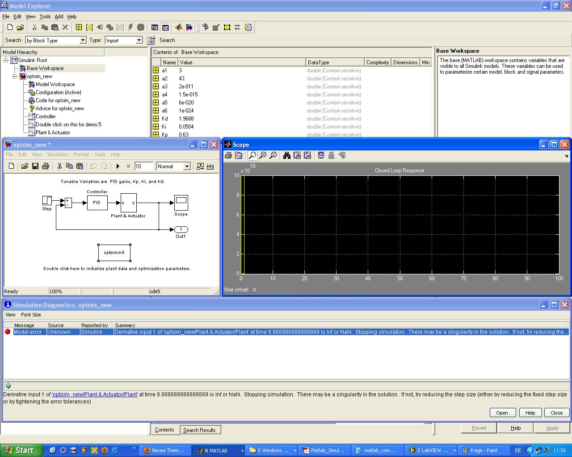The height and width of the screenshot is (457, 572).
Task: Open the Library Browser icon in optsim_new toolbar
Action: click(x=200, y=166)
